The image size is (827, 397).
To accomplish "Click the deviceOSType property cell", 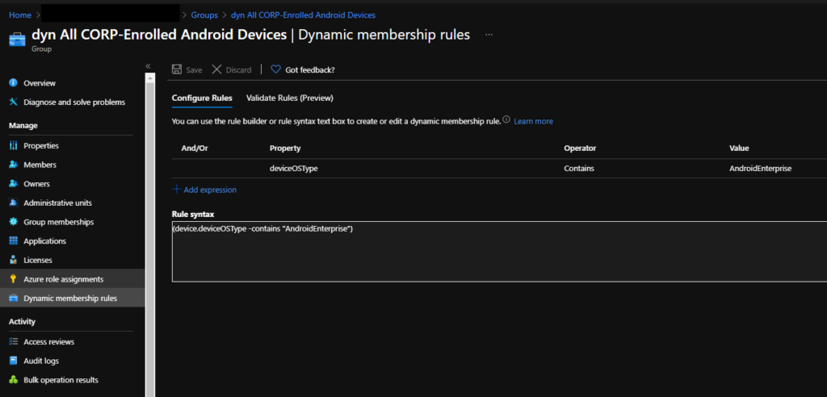I will point(294,169).
